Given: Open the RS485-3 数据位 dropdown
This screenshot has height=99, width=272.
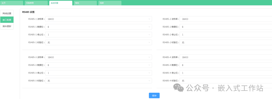Looking at the screenshot, I should [x=98, y=65].
